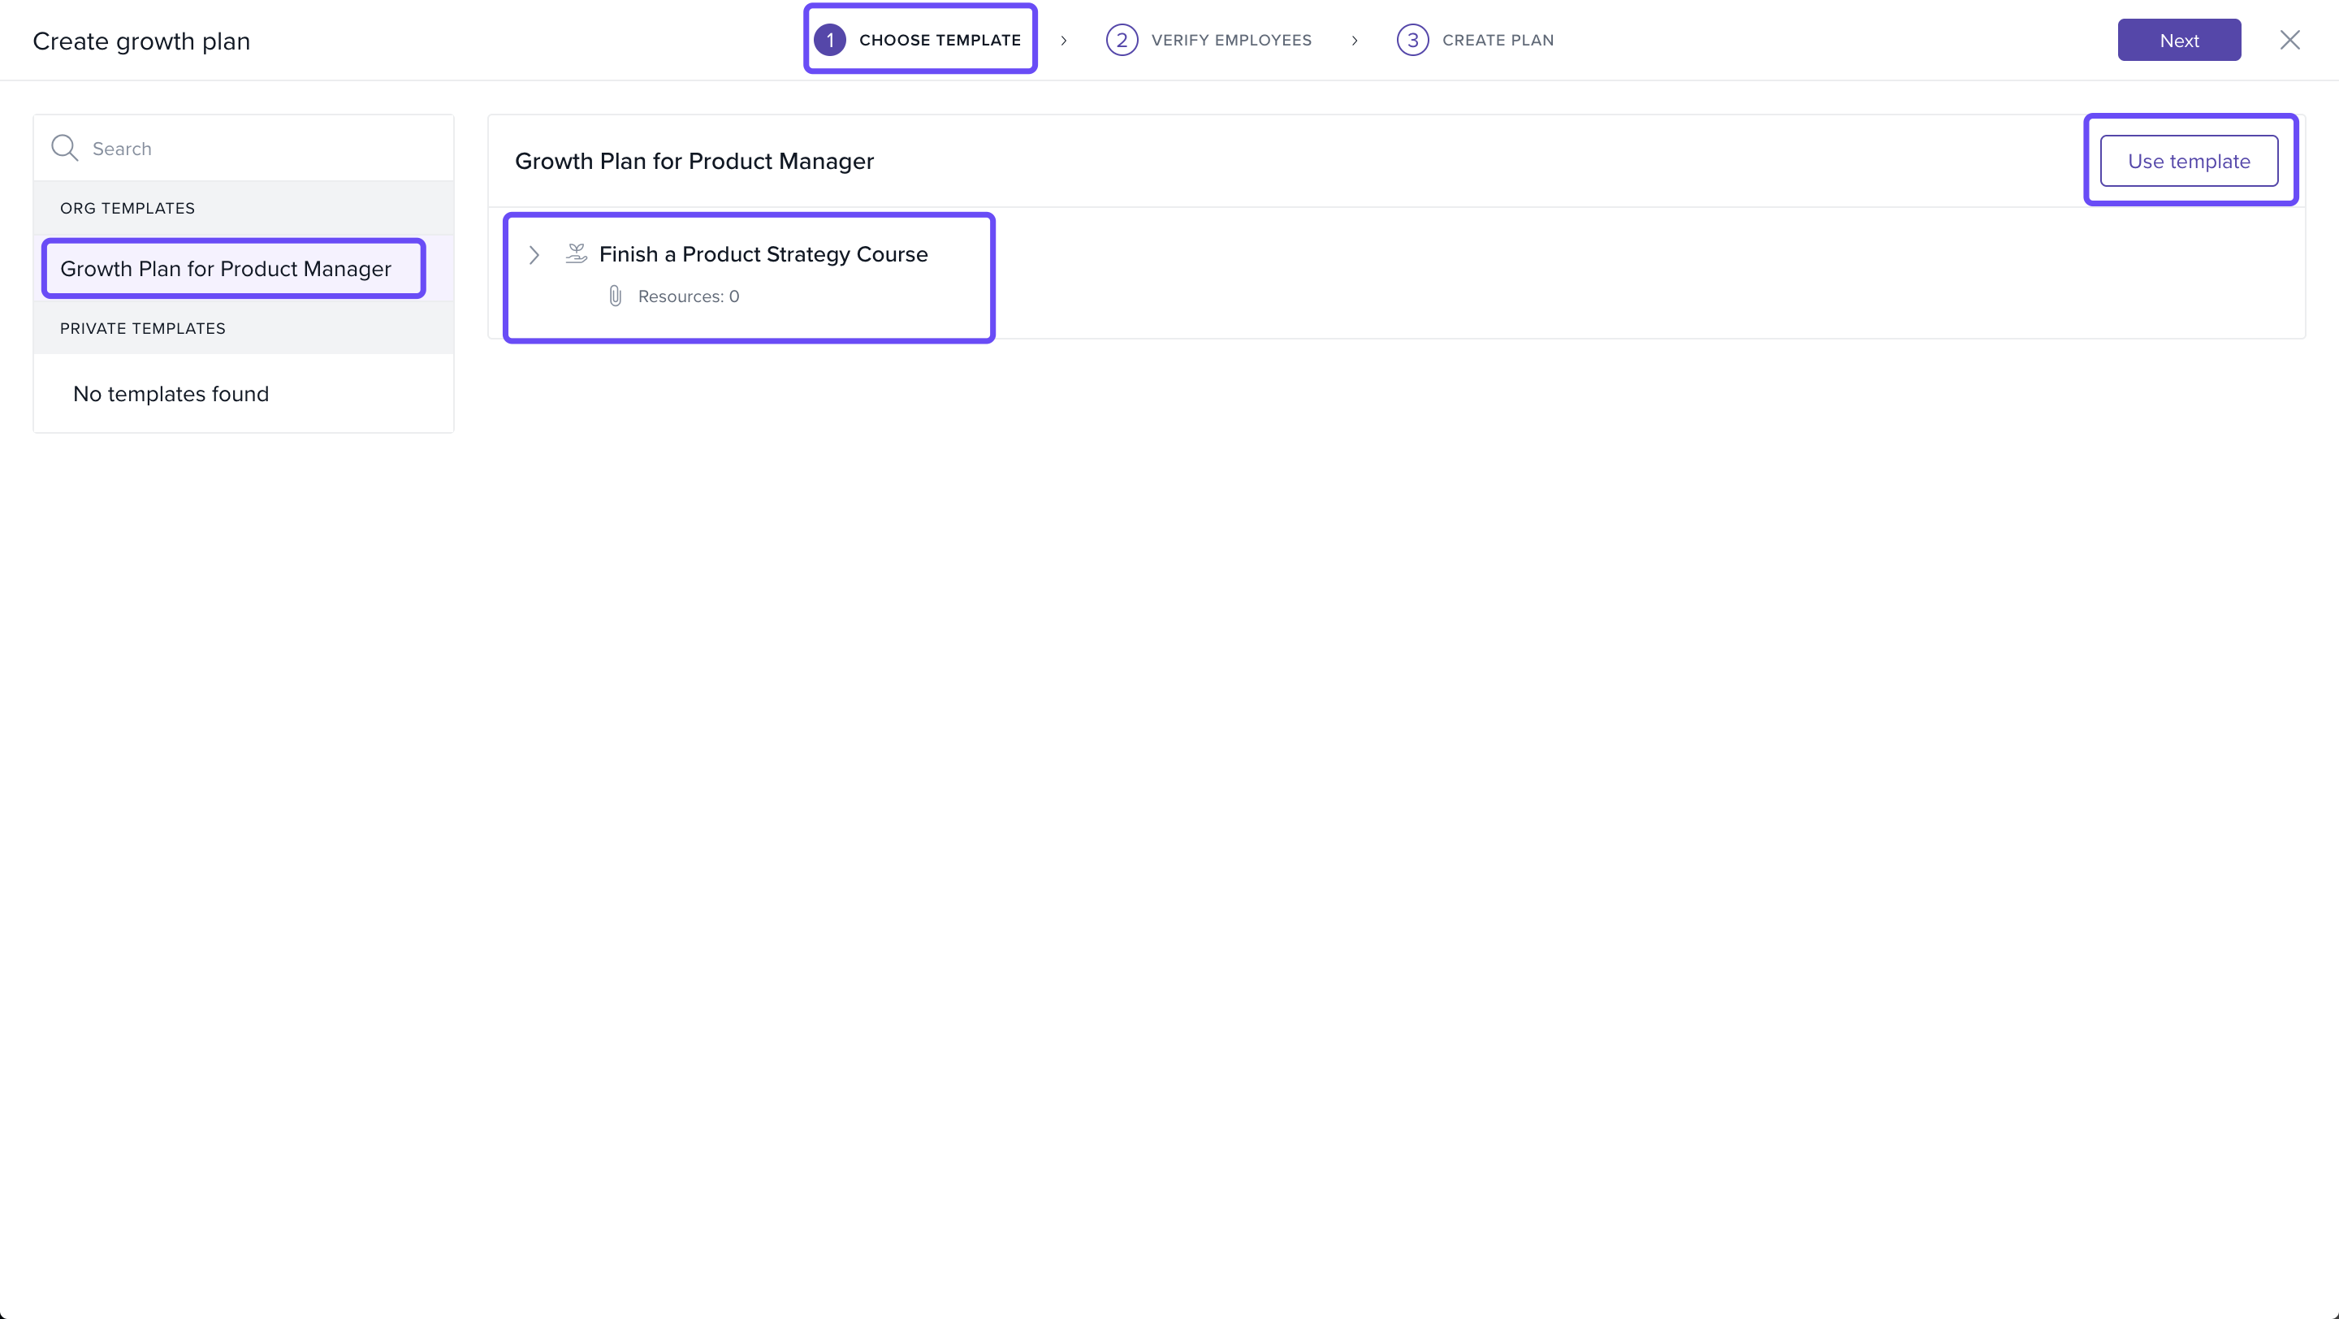Click the paperclip resources icon
Image resolution: width=2339 pixels, height=1319 pixels.
(x=615, y=296)
